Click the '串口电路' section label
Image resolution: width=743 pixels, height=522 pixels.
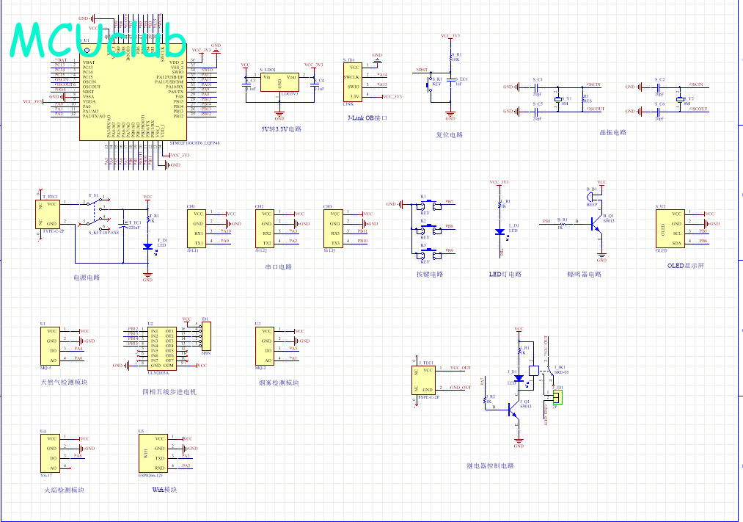(x=279, y=267)
